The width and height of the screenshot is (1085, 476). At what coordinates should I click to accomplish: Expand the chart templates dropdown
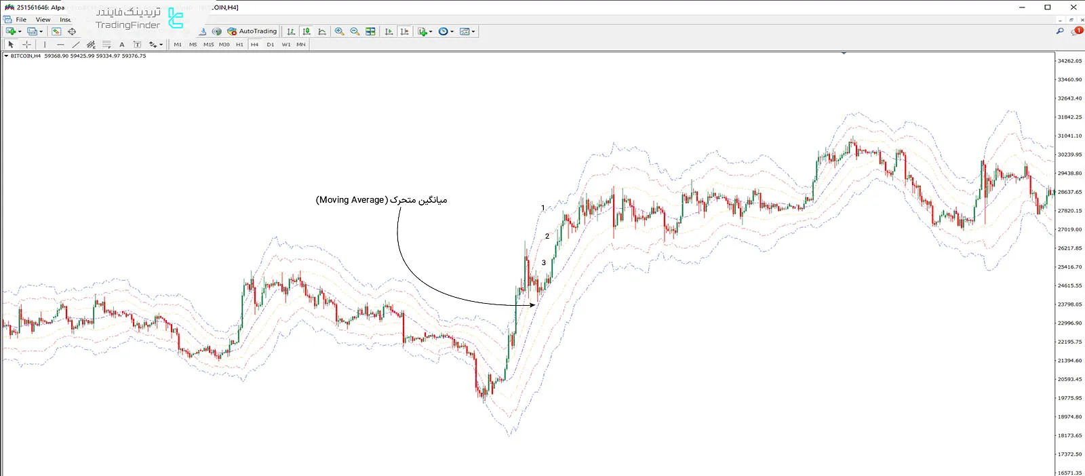click(473, 32)
